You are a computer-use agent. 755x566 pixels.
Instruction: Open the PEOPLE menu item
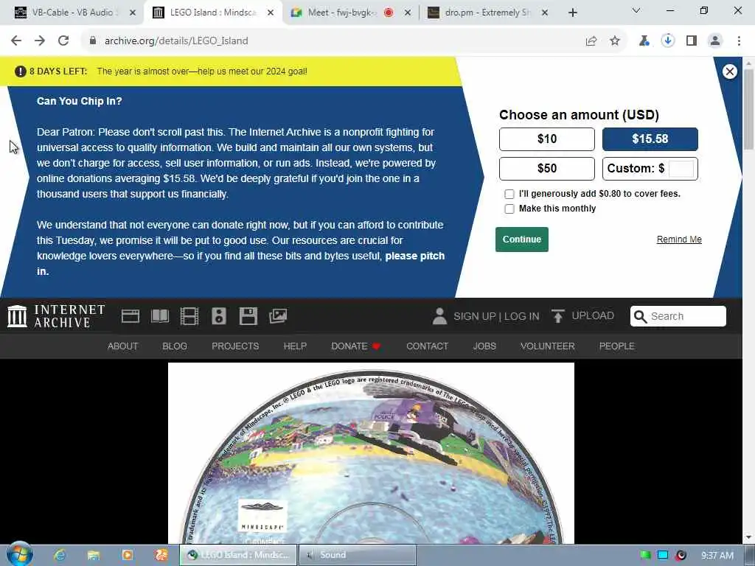(x=617, y=346)
